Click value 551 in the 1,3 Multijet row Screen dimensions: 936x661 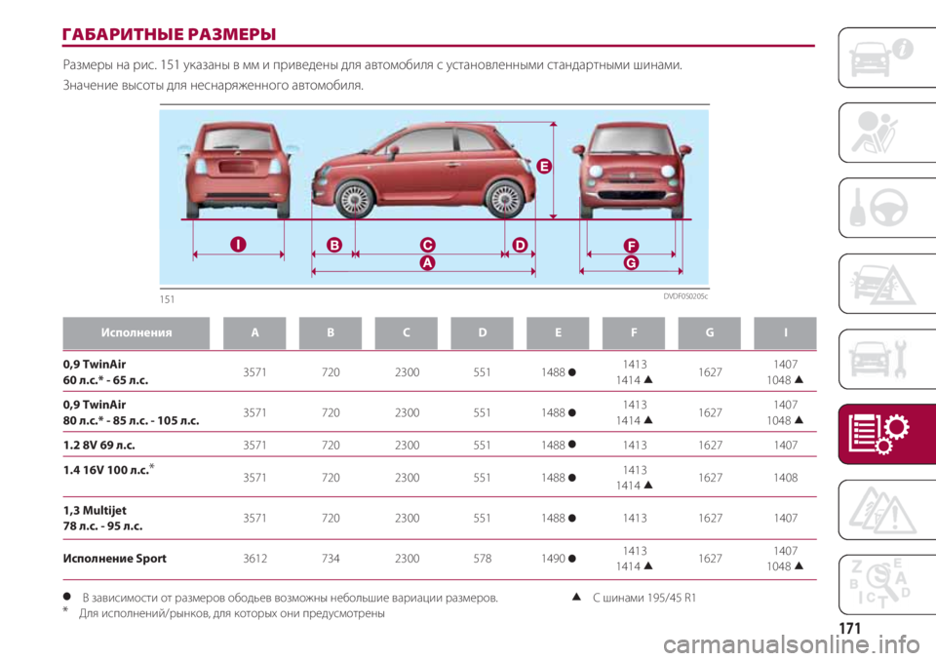tap(483, 519)
